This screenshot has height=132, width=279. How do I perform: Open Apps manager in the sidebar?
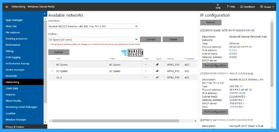click(x=14, y=20)
